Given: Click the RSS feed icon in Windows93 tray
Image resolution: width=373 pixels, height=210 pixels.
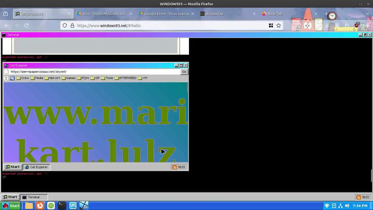Looking at the screenshot, I should [x=358, y=197].
